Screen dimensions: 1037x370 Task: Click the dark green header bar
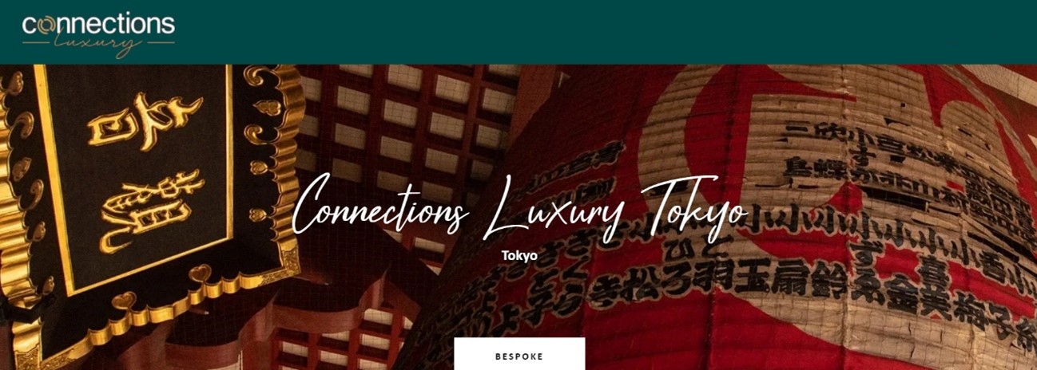coord(518,32)
